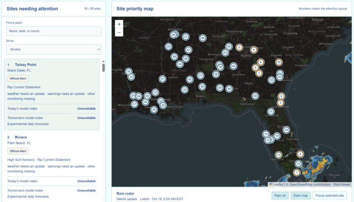This screenshot has height=202, width=354.
Task: Select map marker number 1 near Miami
Action: pyautogui.click(x=296, y=173)
